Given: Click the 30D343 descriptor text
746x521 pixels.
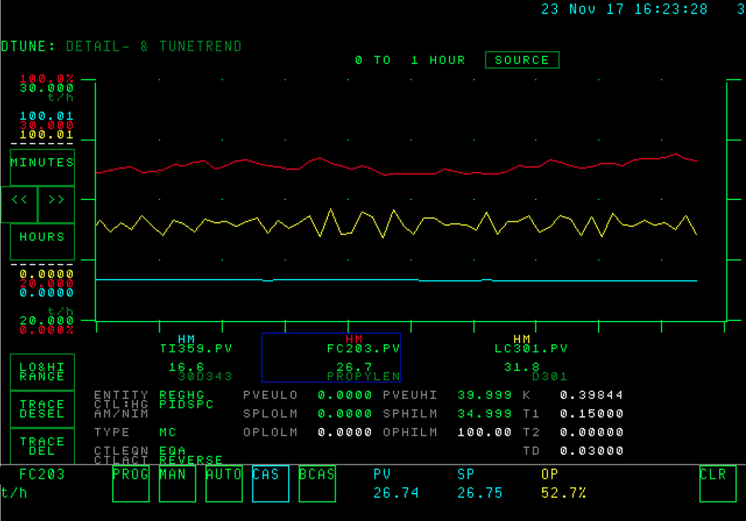Looking at the screenshot, I should pyautogui.click(x=205, y=376).
